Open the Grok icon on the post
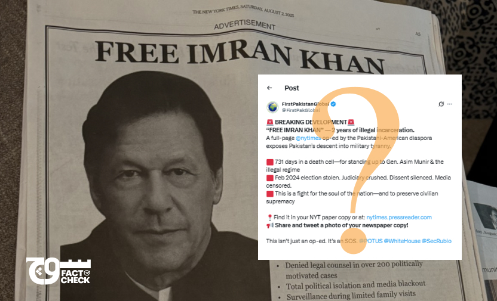The height and width of the screenshot is (301, 497). coord(441,104)
